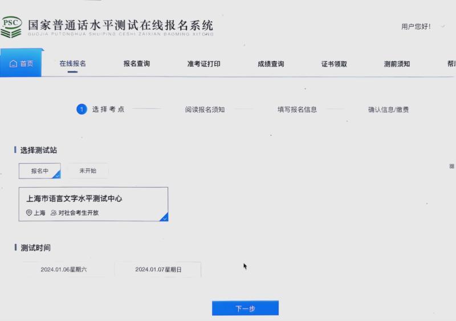Select the 未开始 filter toggle
The width and height of the screenshot is (456, 321).
coord(88,171)
